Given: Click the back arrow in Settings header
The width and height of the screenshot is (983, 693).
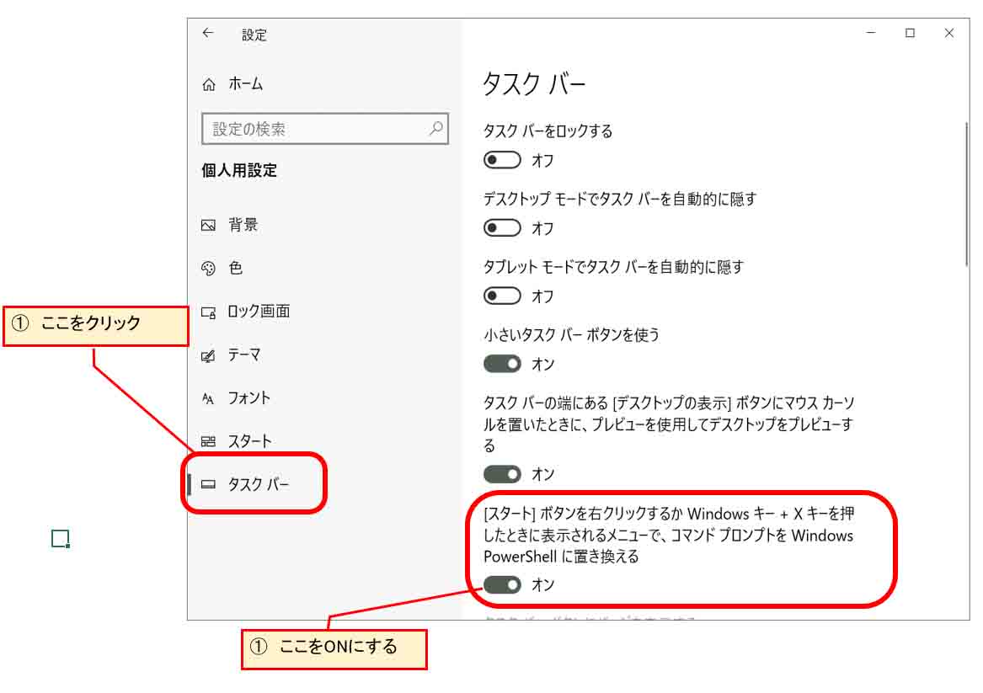Looking at the screenshot, I should click(x=207, y=34).
